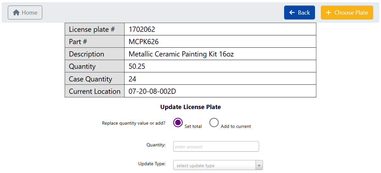Focus the Quantity 'enter amount' field

216,147
